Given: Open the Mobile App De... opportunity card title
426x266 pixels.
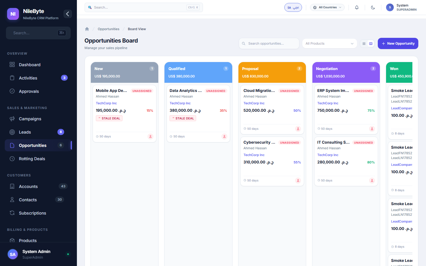Looking at the screenshot, I should pyautogui.click(x=111, y=91).
